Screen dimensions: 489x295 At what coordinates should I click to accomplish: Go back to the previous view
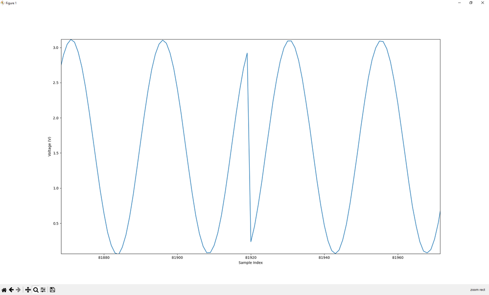point(11,290)
